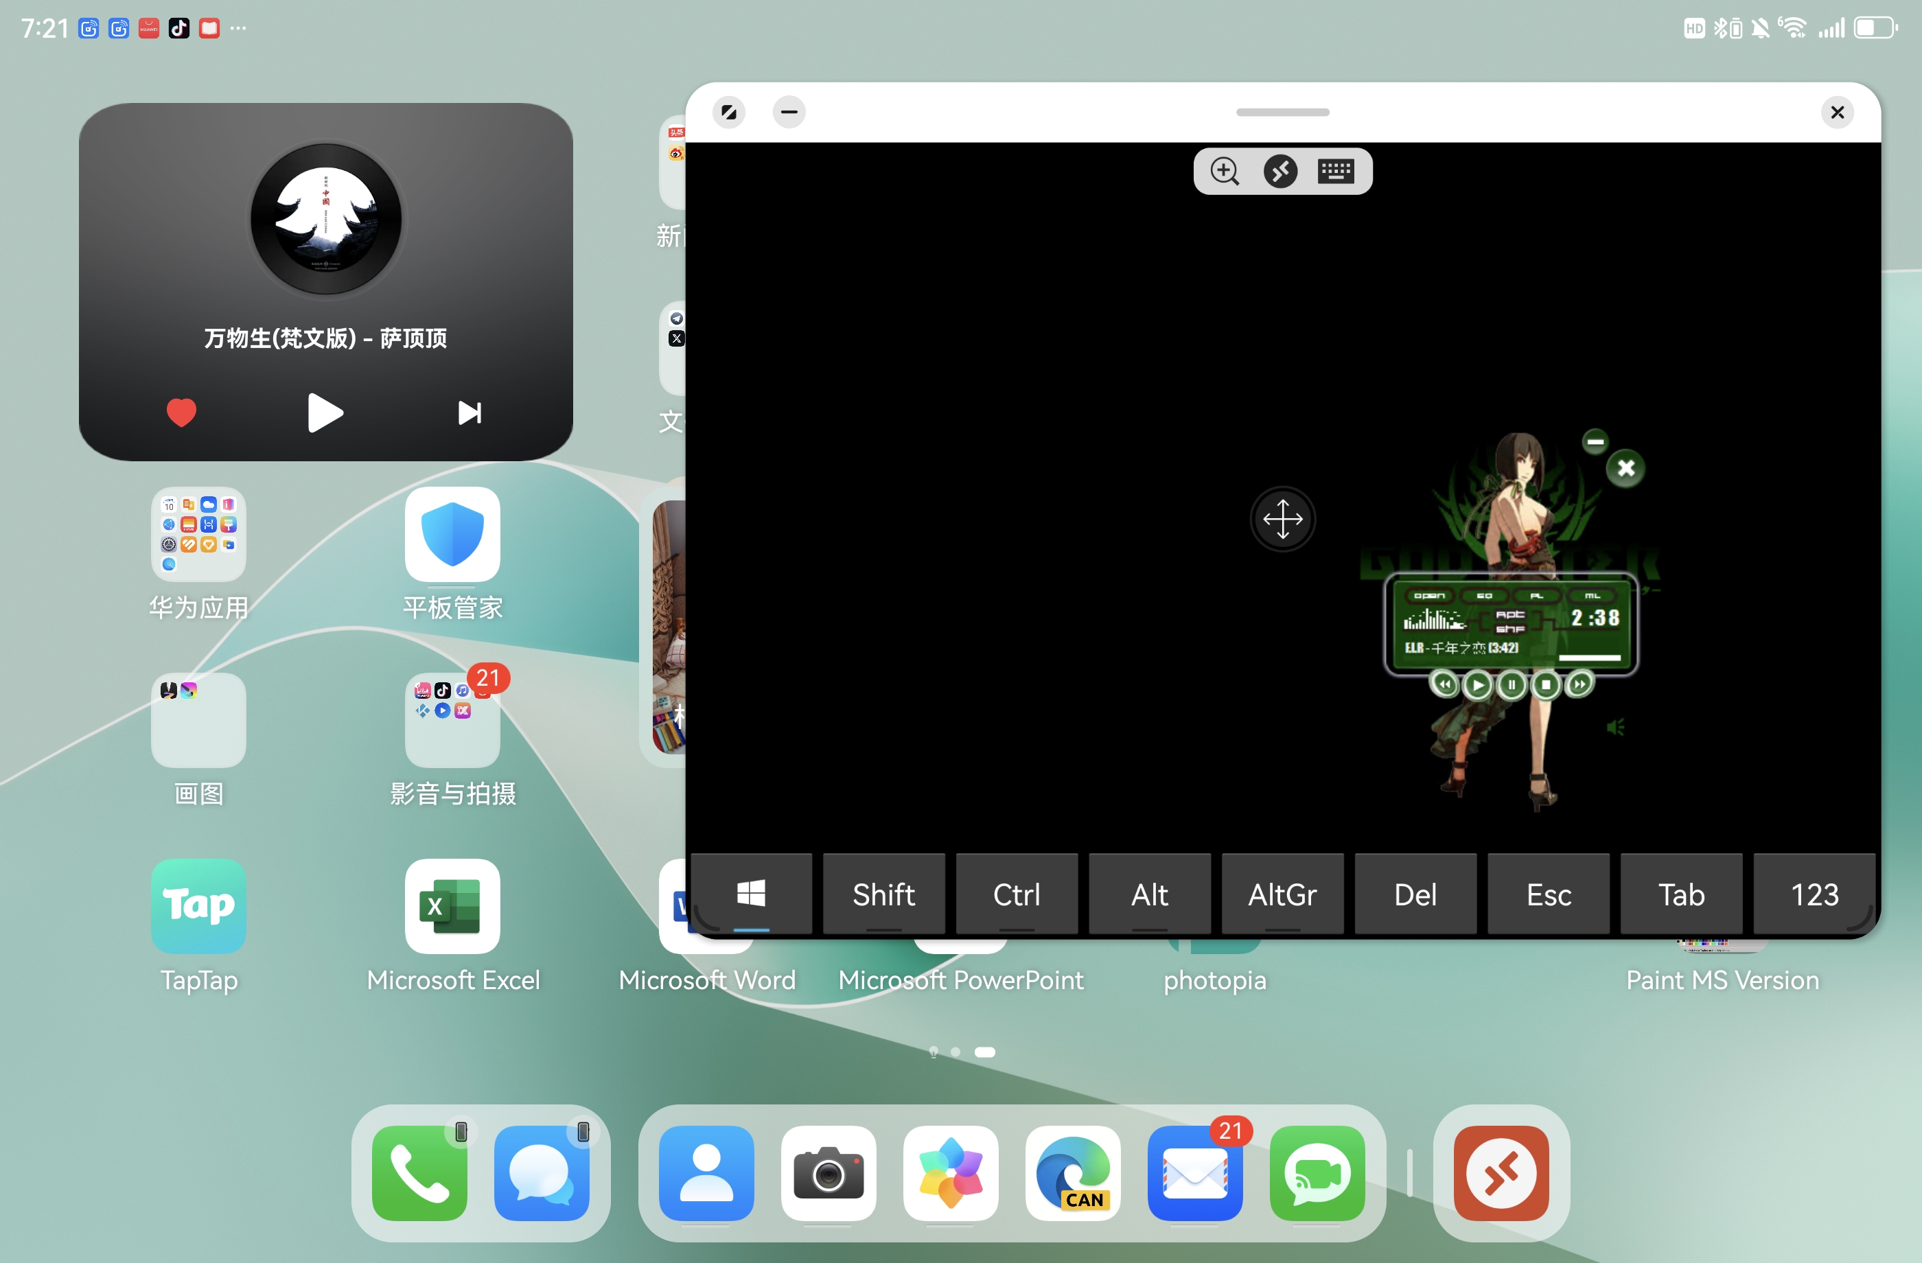Open the Mail app with 21 badge

pos(1194,1172)
